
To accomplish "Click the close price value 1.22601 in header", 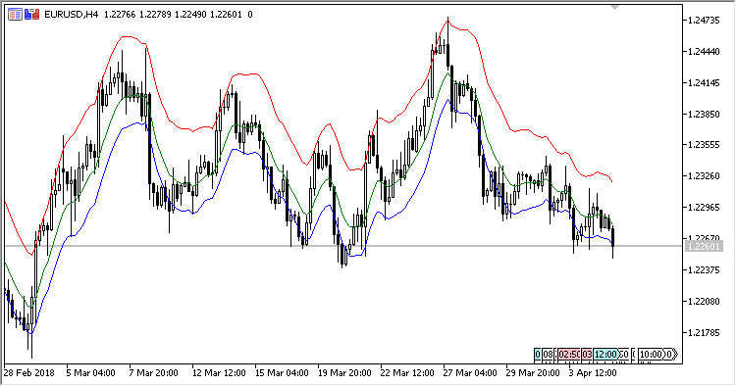I will (x=226, y=15).
